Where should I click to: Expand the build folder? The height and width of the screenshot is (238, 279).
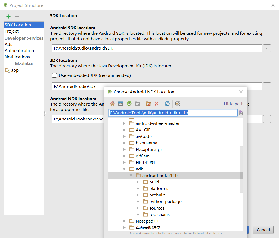coord(138,182)
